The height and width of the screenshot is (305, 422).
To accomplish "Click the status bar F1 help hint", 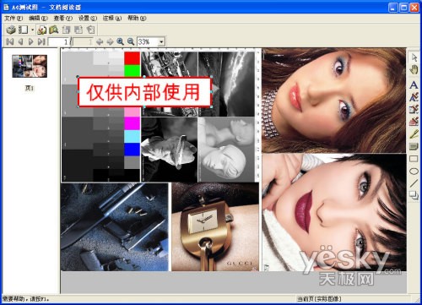I will [25, 299].
